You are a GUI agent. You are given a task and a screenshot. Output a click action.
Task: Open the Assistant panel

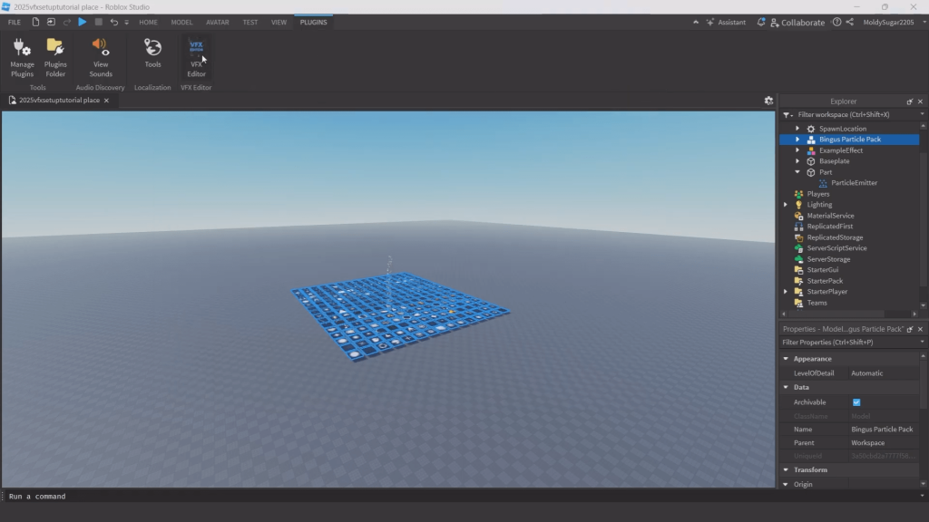[726, 22]
